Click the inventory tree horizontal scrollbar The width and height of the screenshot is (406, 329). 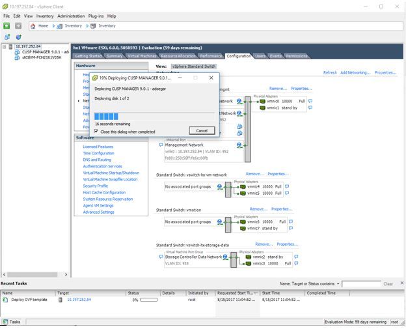point(32,274)
